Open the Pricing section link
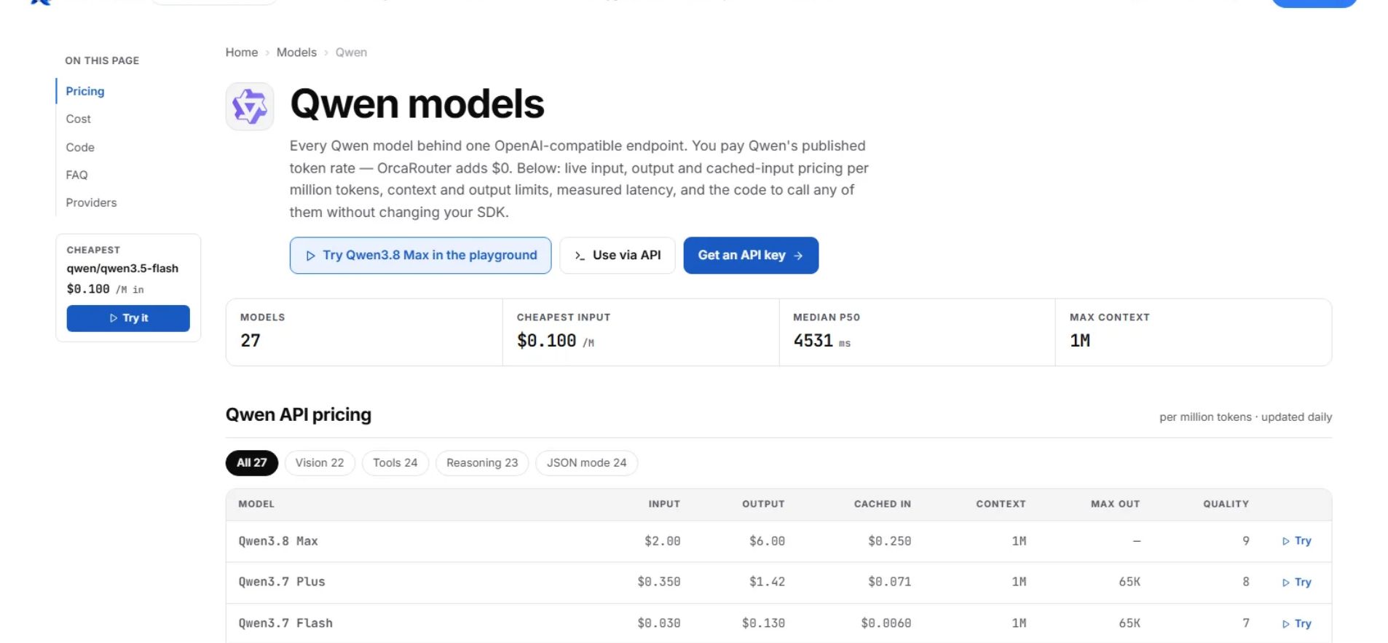The width and height of the screenshot is (1388, 643). point(85,91)
